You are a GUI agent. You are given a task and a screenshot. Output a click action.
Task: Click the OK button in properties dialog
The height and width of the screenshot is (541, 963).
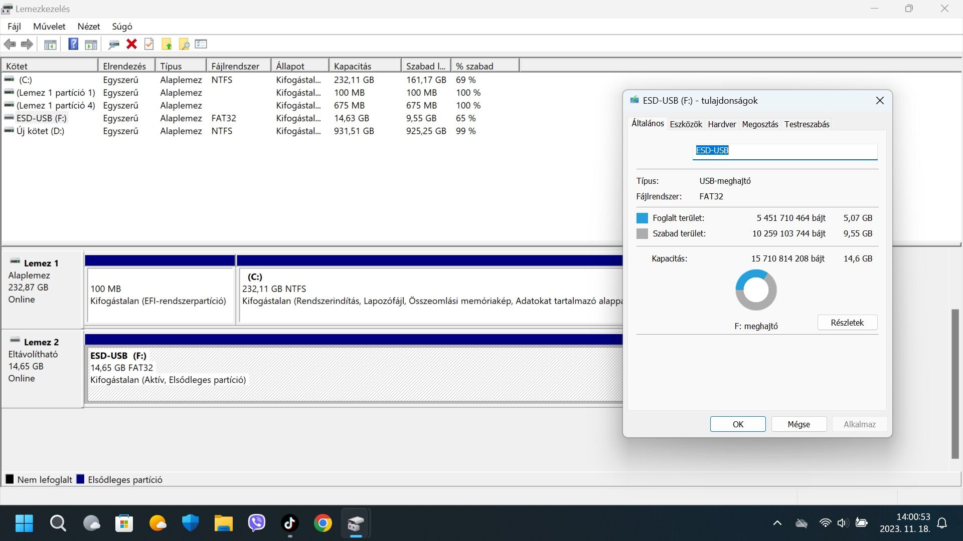click(738, 424)
